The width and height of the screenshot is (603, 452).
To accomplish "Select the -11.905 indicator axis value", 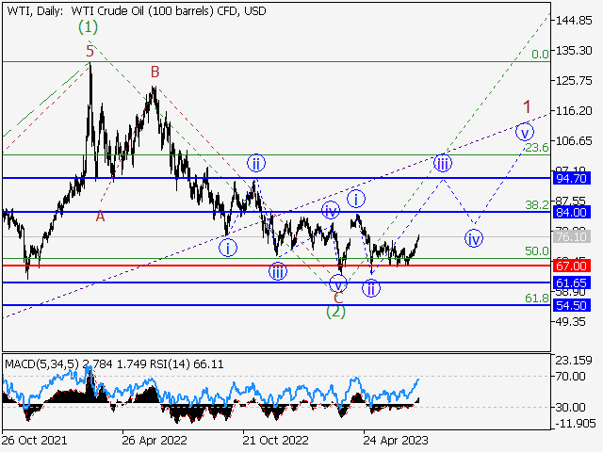I will (576, 424).
